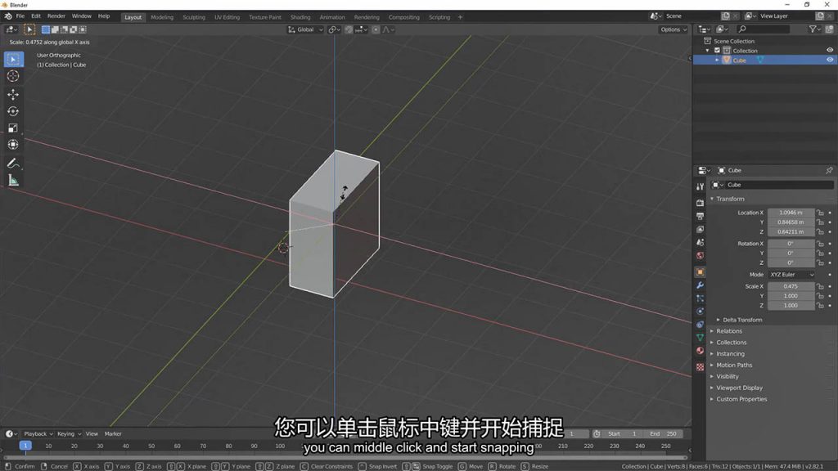This screenshot has width=838, height=471.
Task: Hide the Cube object in viewport
Action: 830,61
